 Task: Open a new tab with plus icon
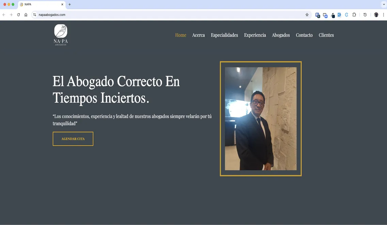[69, 4]
